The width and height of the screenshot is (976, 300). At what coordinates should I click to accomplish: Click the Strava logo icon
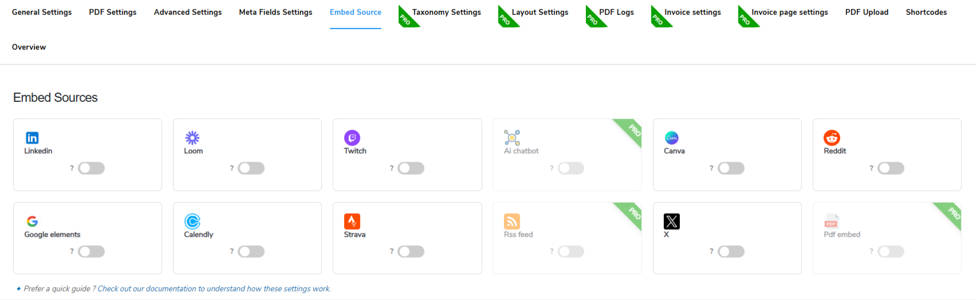352,222
